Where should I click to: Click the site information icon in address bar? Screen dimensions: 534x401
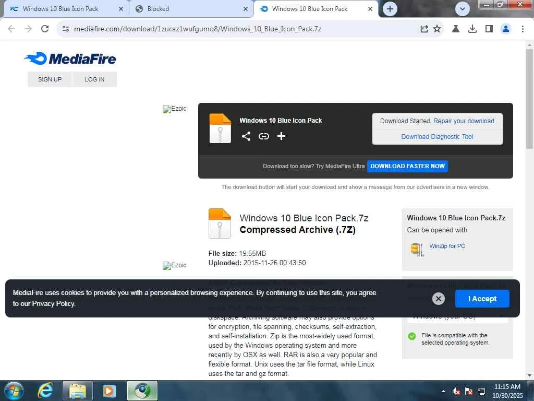click(x=66, y=29)
